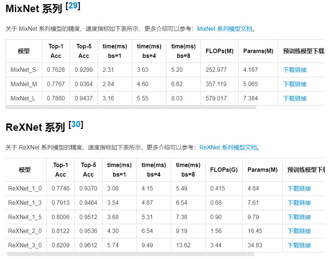Click the MixNet table horizontal scrollbar
Viewport: 334px width, 259px height.
(x=131, y=107)
